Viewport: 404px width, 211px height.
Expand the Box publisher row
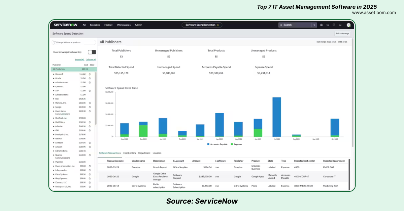click(x=54, y=99)
